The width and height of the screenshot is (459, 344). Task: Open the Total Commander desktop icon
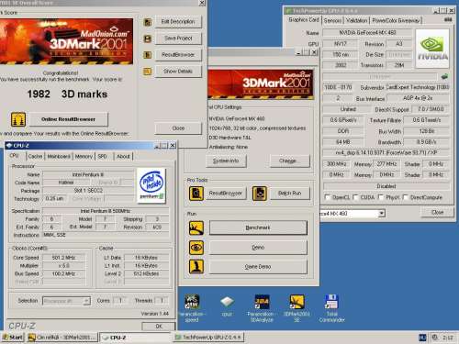pos(332,307)
